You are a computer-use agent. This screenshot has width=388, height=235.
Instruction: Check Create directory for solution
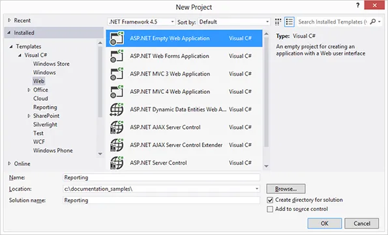[x=270, y=200]
